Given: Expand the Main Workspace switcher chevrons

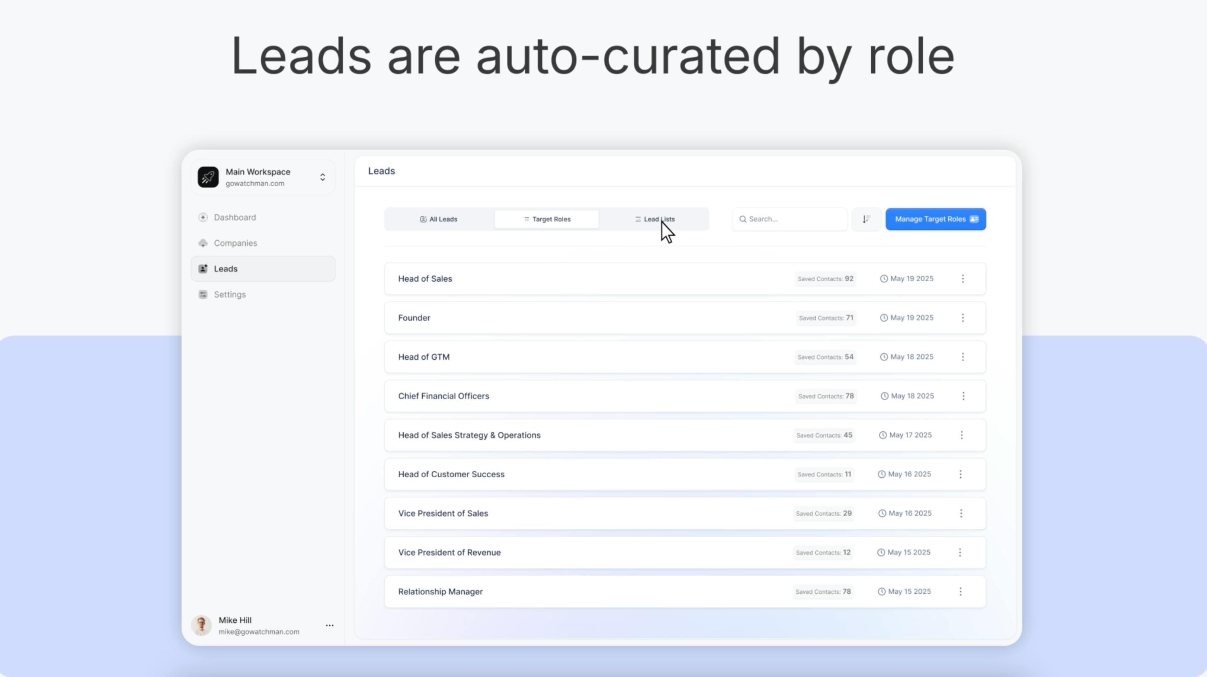Looking at the screenshot, I should click(x=323, y=177).
